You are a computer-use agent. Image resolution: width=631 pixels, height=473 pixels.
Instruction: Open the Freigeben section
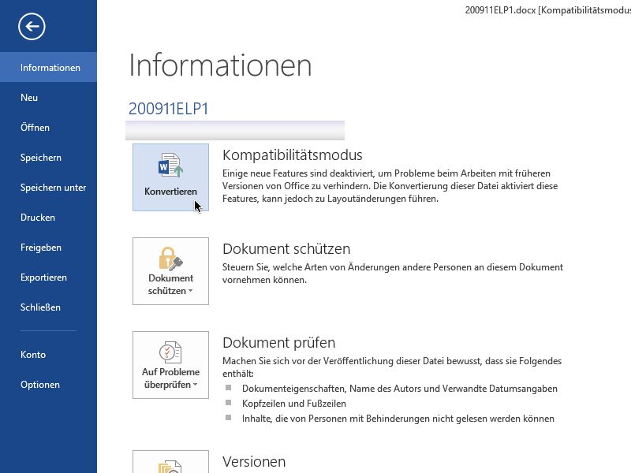(x=48, y=248)
